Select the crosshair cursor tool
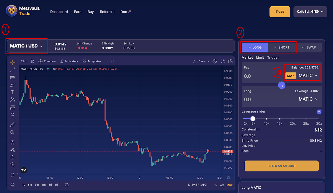 [x=12, y=62]
